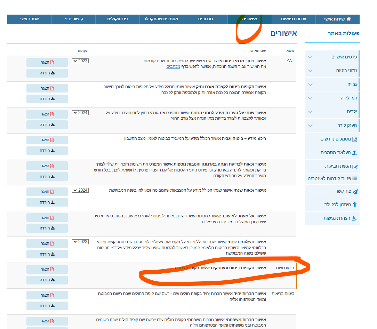Click the חיסכון לכל ילד child icon
The height and width of the screenshot is (329, 377).
tap(355, 204)
